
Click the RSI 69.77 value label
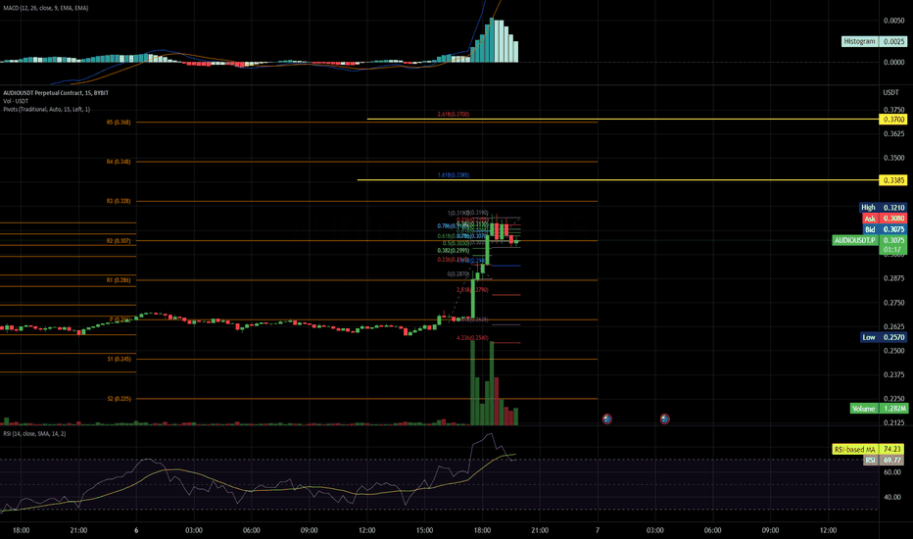(884, 461)
